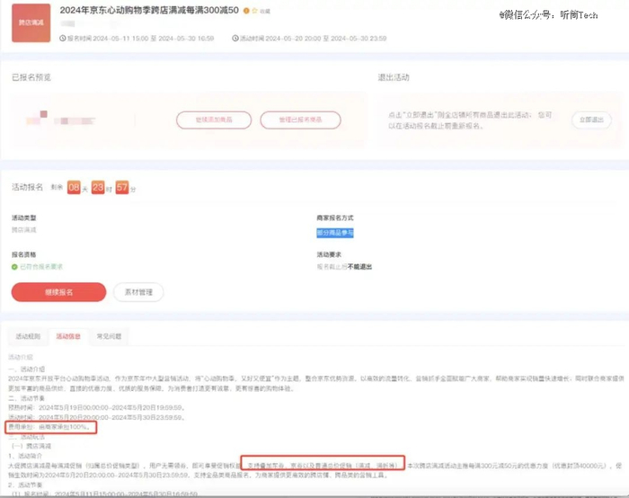The height and width of the screenshot is (498, 629).
Task: Click the countdown days value 08
Action: tap(74, 187)
